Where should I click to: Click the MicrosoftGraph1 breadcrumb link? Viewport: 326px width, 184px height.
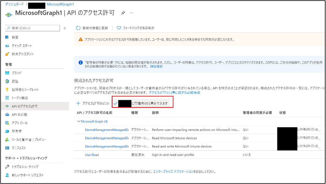pyautogui.click(x=60, y=4)
